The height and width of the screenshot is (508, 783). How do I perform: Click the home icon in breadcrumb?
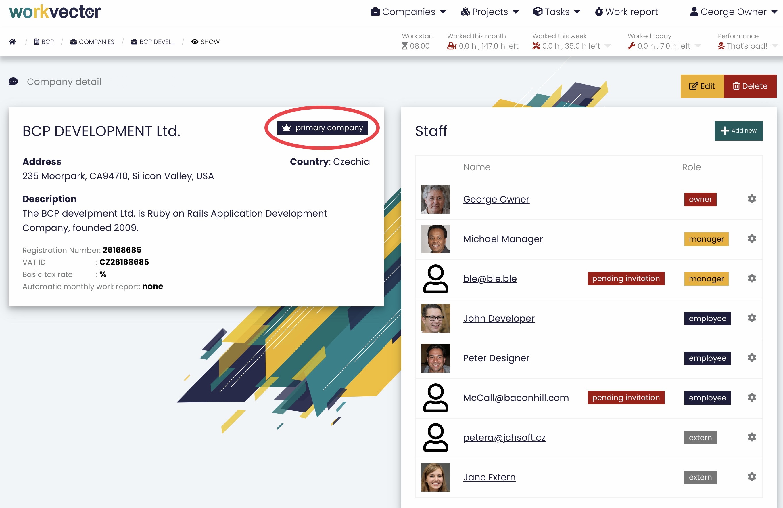(12, 42)
